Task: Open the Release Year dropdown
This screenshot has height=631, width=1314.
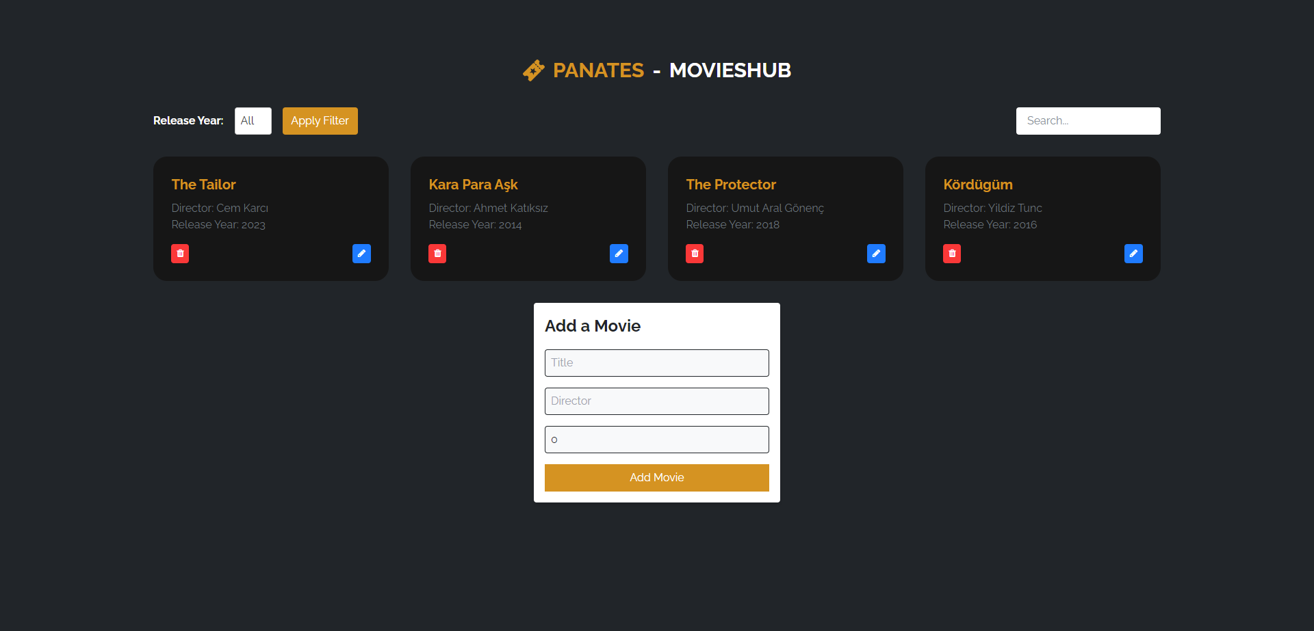Action: pos(253,121)
